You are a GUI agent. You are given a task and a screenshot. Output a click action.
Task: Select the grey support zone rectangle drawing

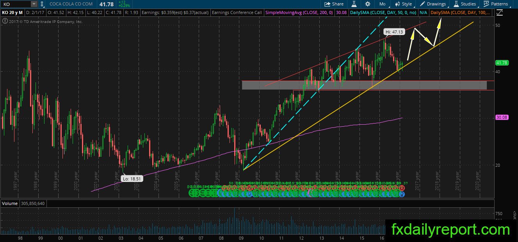click(x=364, y=85)
